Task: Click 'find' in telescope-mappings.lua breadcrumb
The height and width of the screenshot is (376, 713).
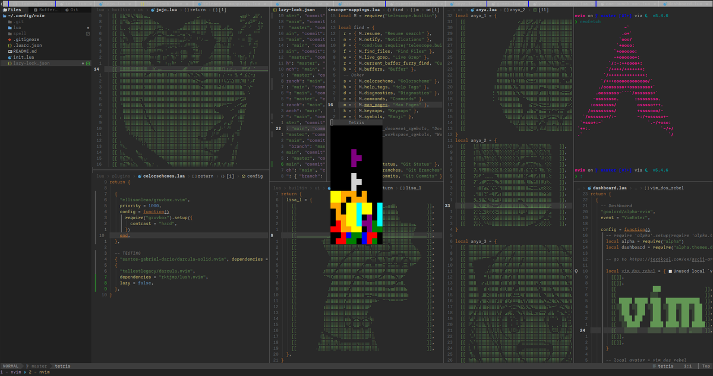Action: coord(397,10)
